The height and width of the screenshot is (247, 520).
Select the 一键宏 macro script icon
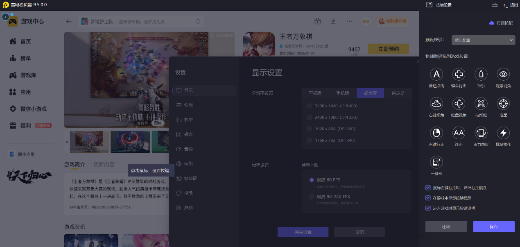(x=436, y=162)
